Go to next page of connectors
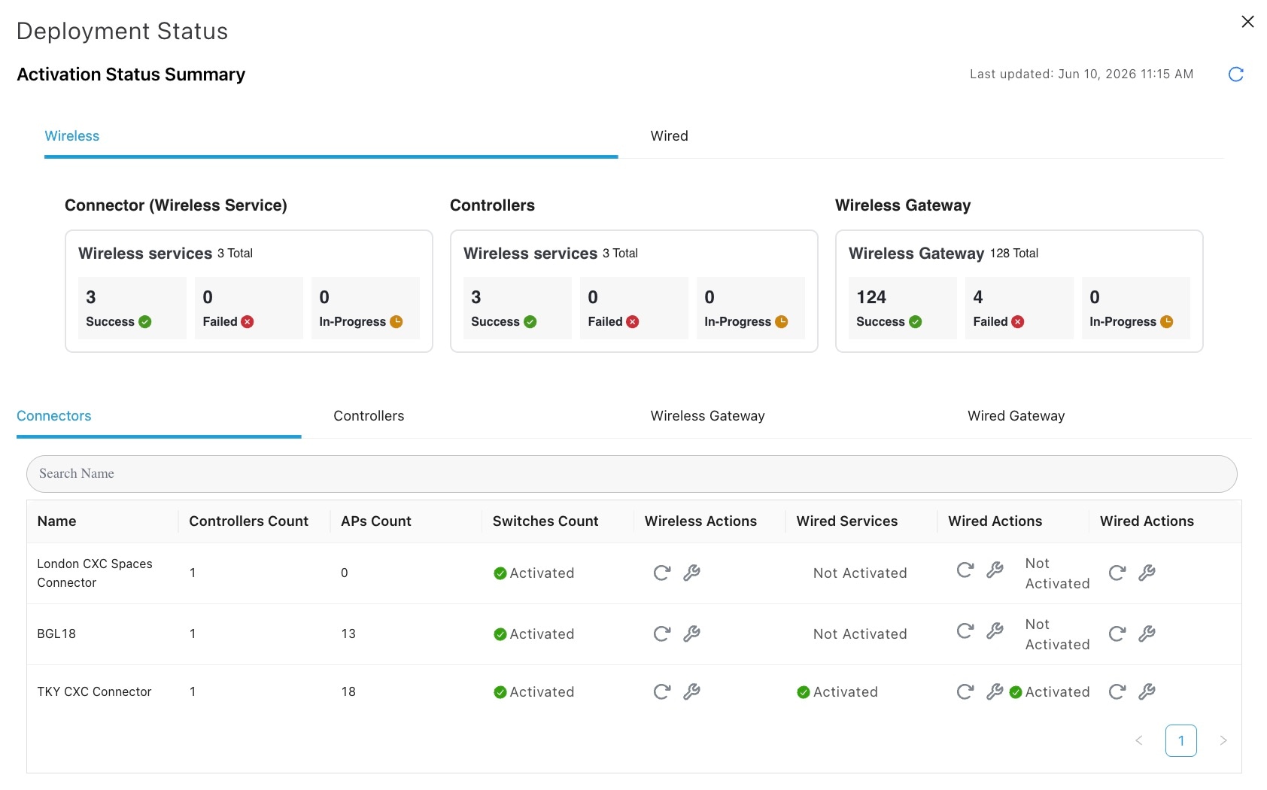 tap(1223, 741)
